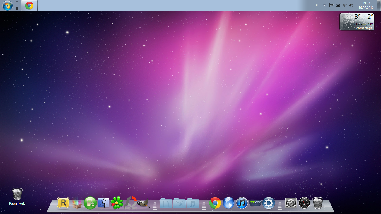Launch ICQ green flower dock icon
Viewport: 381px width, 214px height.
(117, 203)
